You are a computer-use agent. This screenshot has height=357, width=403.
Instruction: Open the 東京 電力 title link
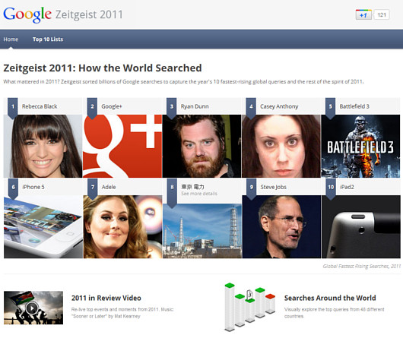click(193, 187)
